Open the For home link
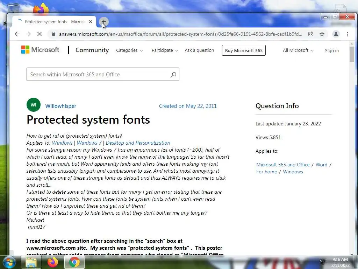 [x=266, y=172]
